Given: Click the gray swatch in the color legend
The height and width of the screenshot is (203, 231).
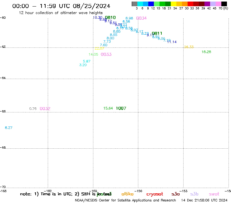Looking at the screenshot, I should (135, 4).
